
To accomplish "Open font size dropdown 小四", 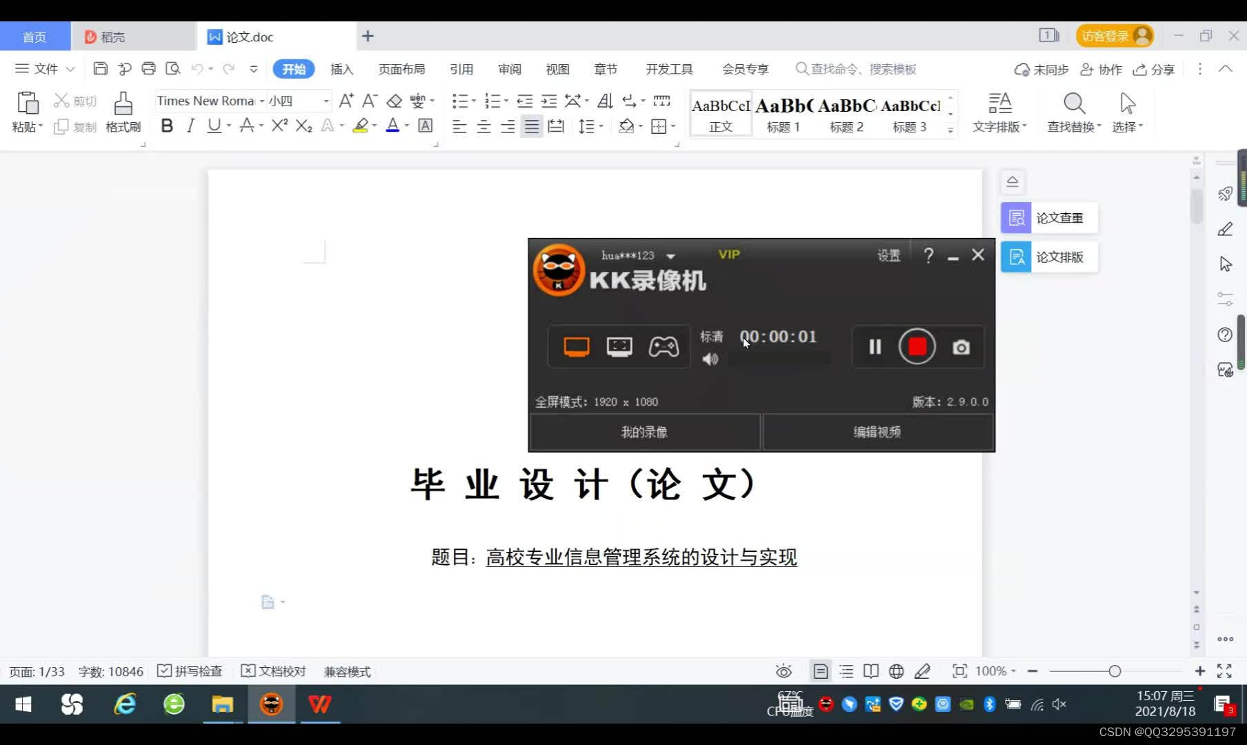I will point(326,101).
